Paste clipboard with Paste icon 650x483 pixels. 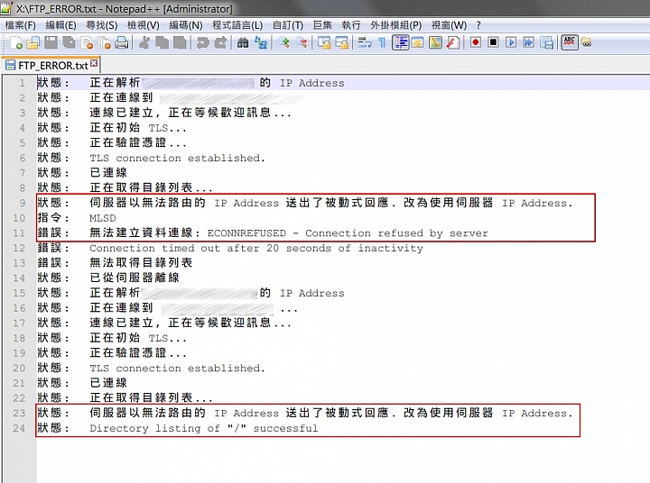click(180, 42)
